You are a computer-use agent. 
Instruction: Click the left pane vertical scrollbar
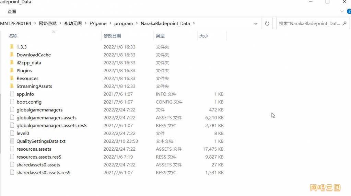(0, 123)
